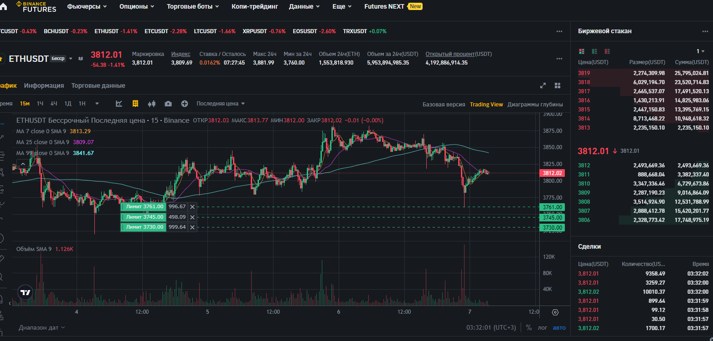Take a chart snapshot with camera icon
This screenshot has width=713, height=341.
point(168,104)
